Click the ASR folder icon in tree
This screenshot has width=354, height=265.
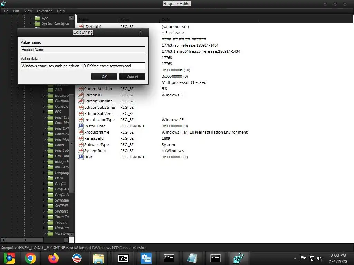coord(50,90)
